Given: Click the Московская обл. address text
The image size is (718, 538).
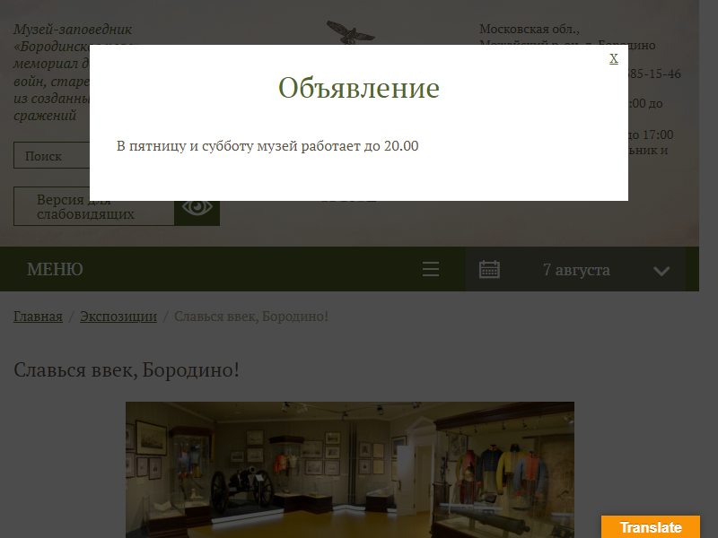Looking at the screenshot, I should click(530, 29).
